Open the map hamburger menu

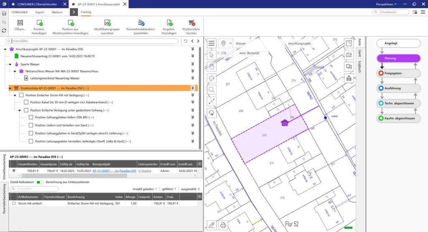click(x=212, y=43)
